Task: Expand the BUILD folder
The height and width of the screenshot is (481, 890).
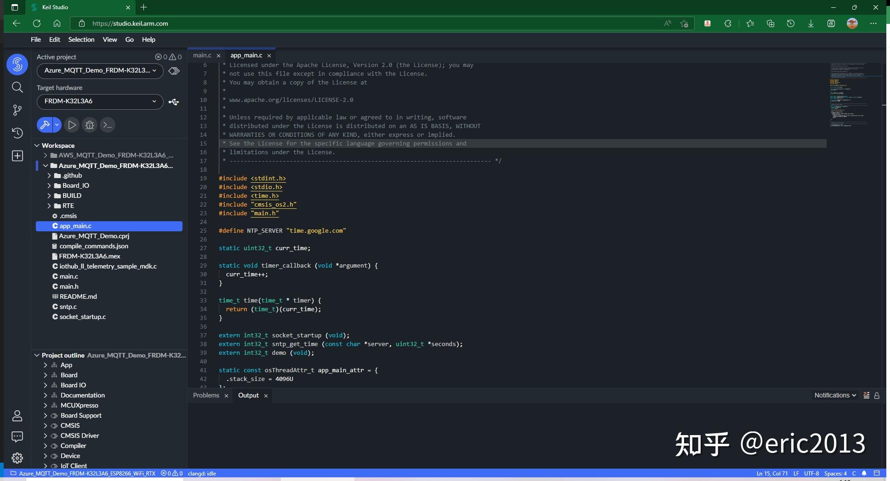Action: pyautogui.click(x=49, y=196)
